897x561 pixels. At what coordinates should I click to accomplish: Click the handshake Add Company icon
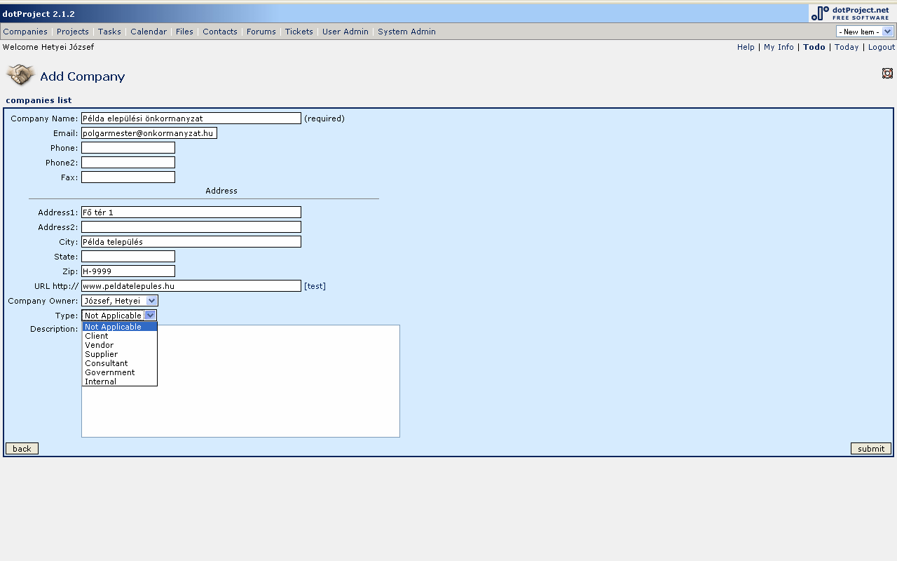(x=20, y=75)
